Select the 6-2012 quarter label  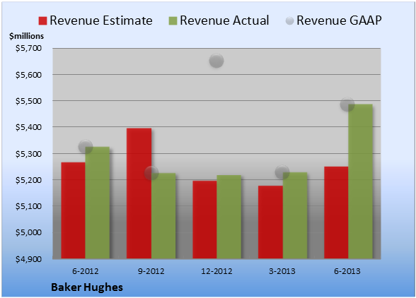pos(86,271)
